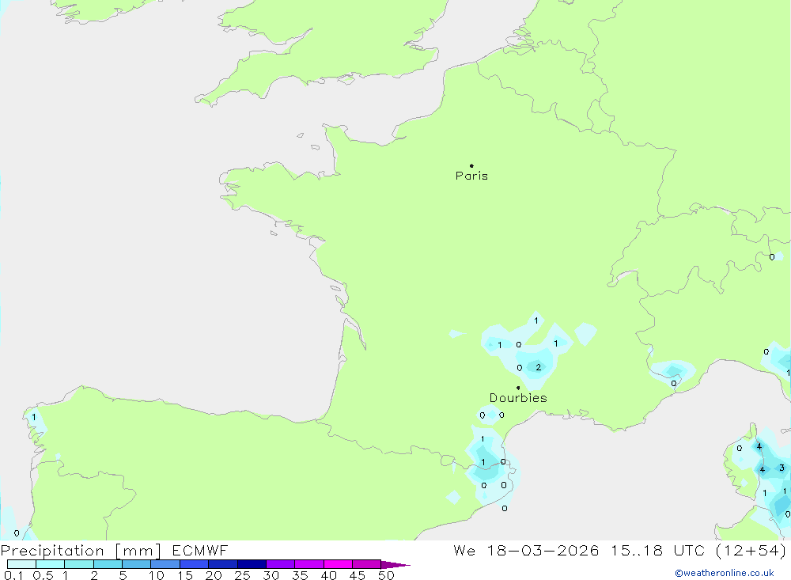The width and height of the screenshot is (791, 580).
Task: Click the 5–10 mm legend swatch
Action: coord(137,564)
